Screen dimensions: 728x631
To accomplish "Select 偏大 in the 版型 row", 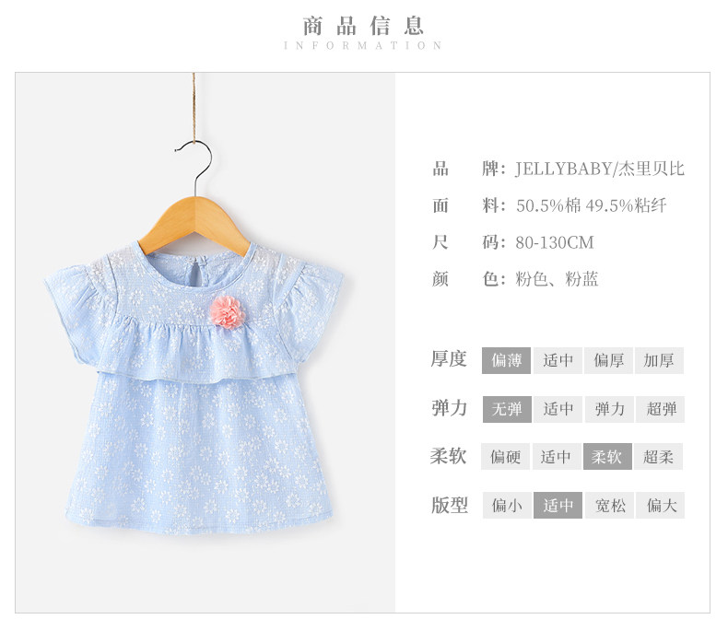I will (660, 506).
